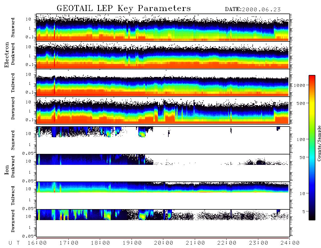321x248 pixels.
Task: Click the Ion 'Dawnward' panel label
Action: click(x=13, y=221)
